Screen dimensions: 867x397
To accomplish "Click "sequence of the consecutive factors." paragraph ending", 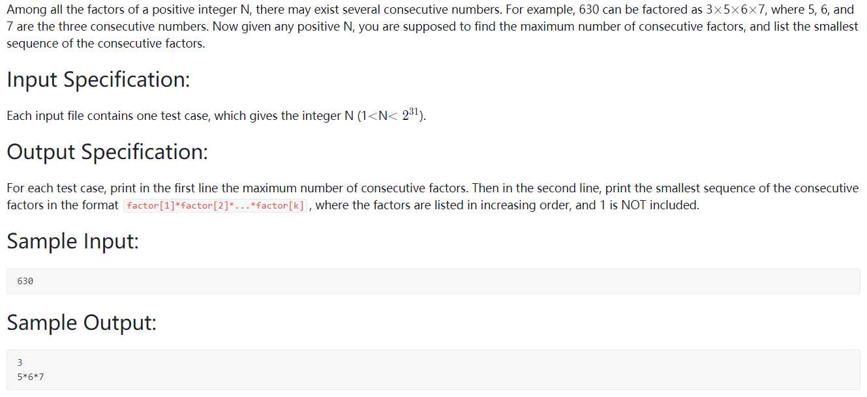I will (x=106, y=44).
